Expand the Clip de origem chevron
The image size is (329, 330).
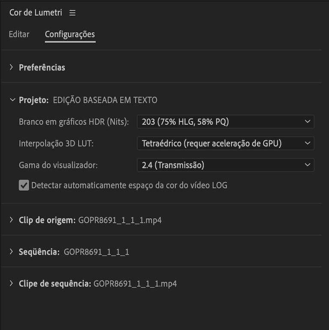[12, 220]
